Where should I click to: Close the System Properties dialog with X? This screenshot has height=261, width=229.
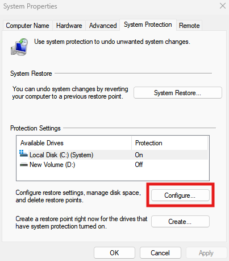[223, 6]
